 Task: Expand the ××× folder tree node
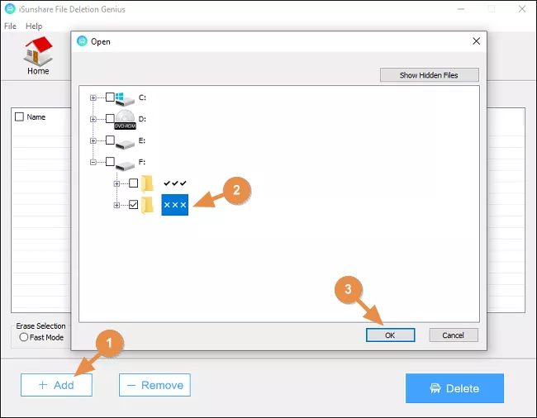[117, 204]
